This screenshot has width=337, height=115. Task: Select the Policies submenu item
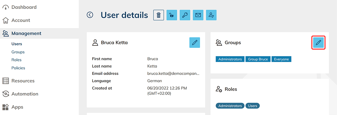click(x=18, y=68)
